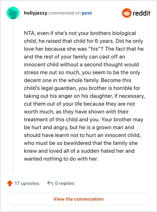Open the hollyjazzy username profile link
Viewport: 157px width, 212px height.
(x=36, y=13)
